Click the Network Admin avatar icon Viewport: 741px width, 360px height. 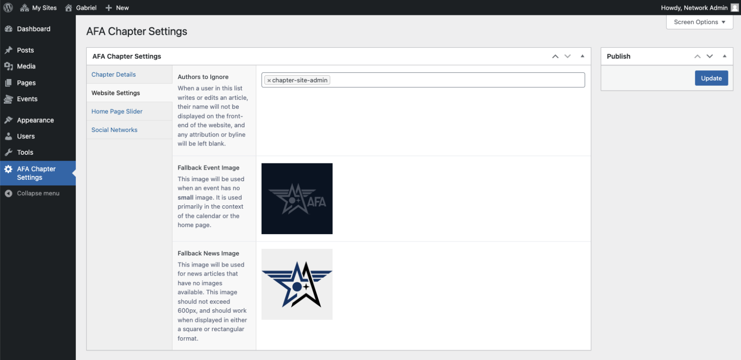point(734,8)
